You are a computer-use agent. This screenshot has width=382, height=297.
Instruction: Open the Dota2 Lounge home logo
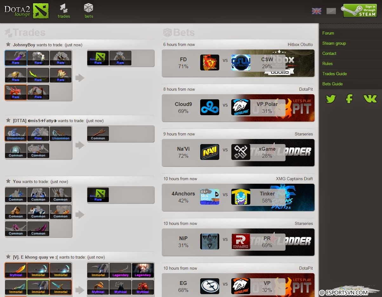(26, 11)
